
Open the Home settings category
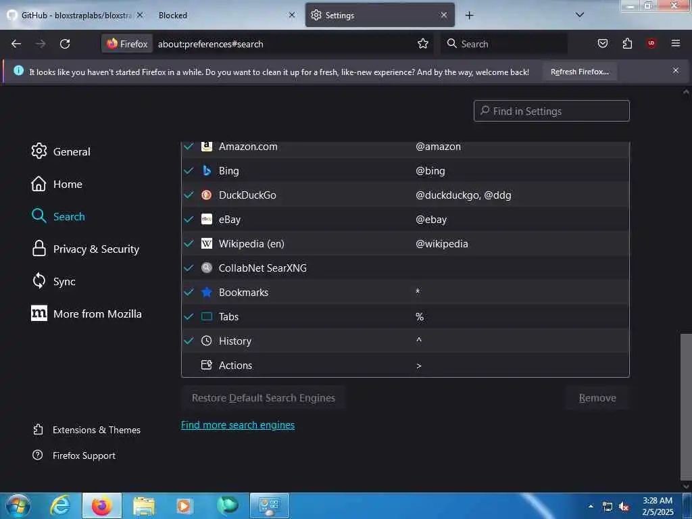pos(57,184)
